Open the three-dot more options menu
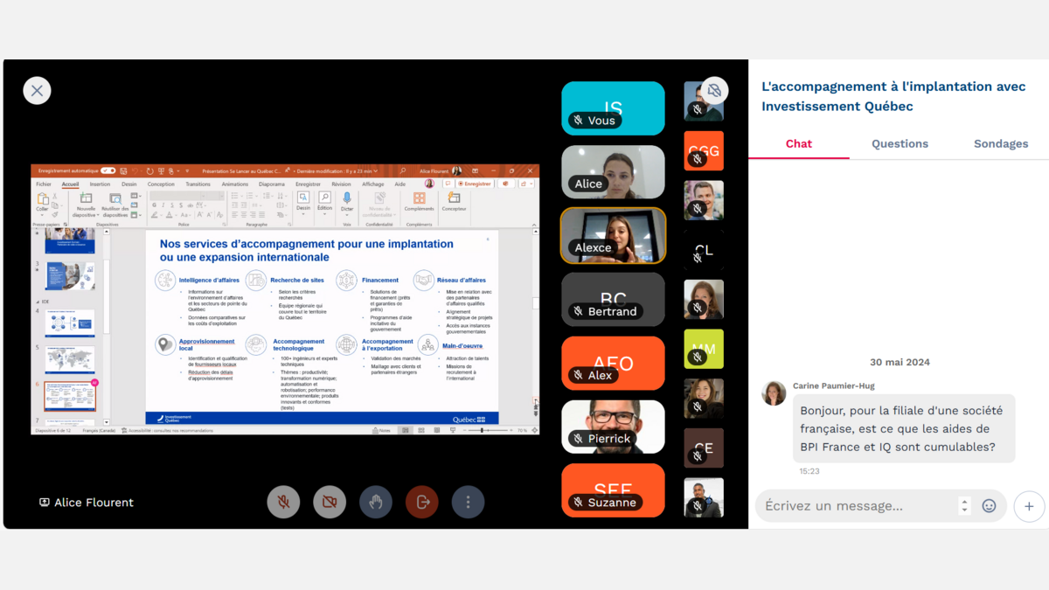Image resolution: width=1049 pixels, height=590 pixels. click(x=469, y=502)
